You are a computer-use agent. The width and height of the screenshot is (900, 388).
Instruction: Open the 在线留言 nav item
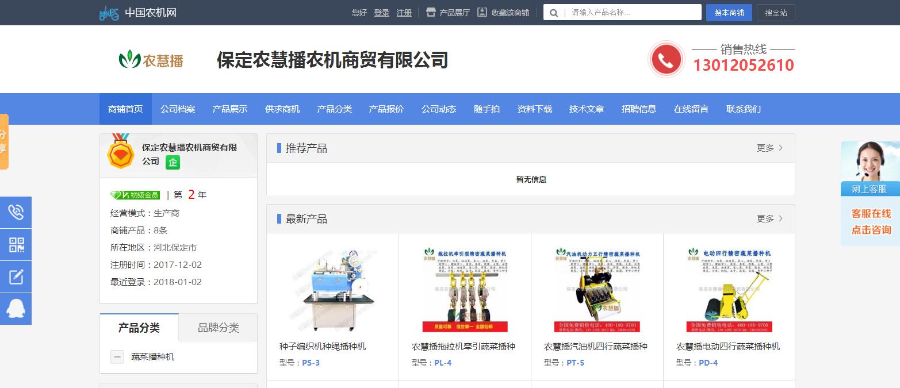pyautogui.click(x=691, y=109)
